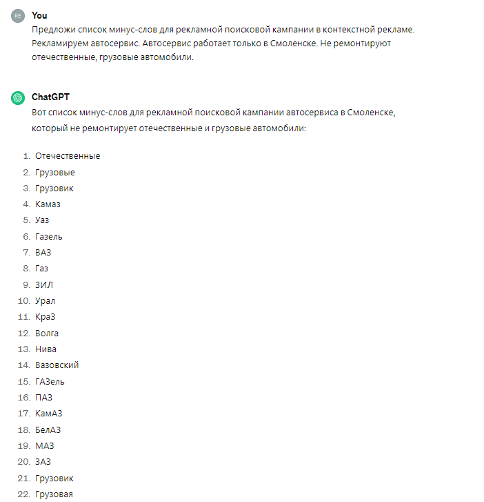The image size is (484, 502).
Task: Click list item "ЗАЗ"
Action: (43, 462)
